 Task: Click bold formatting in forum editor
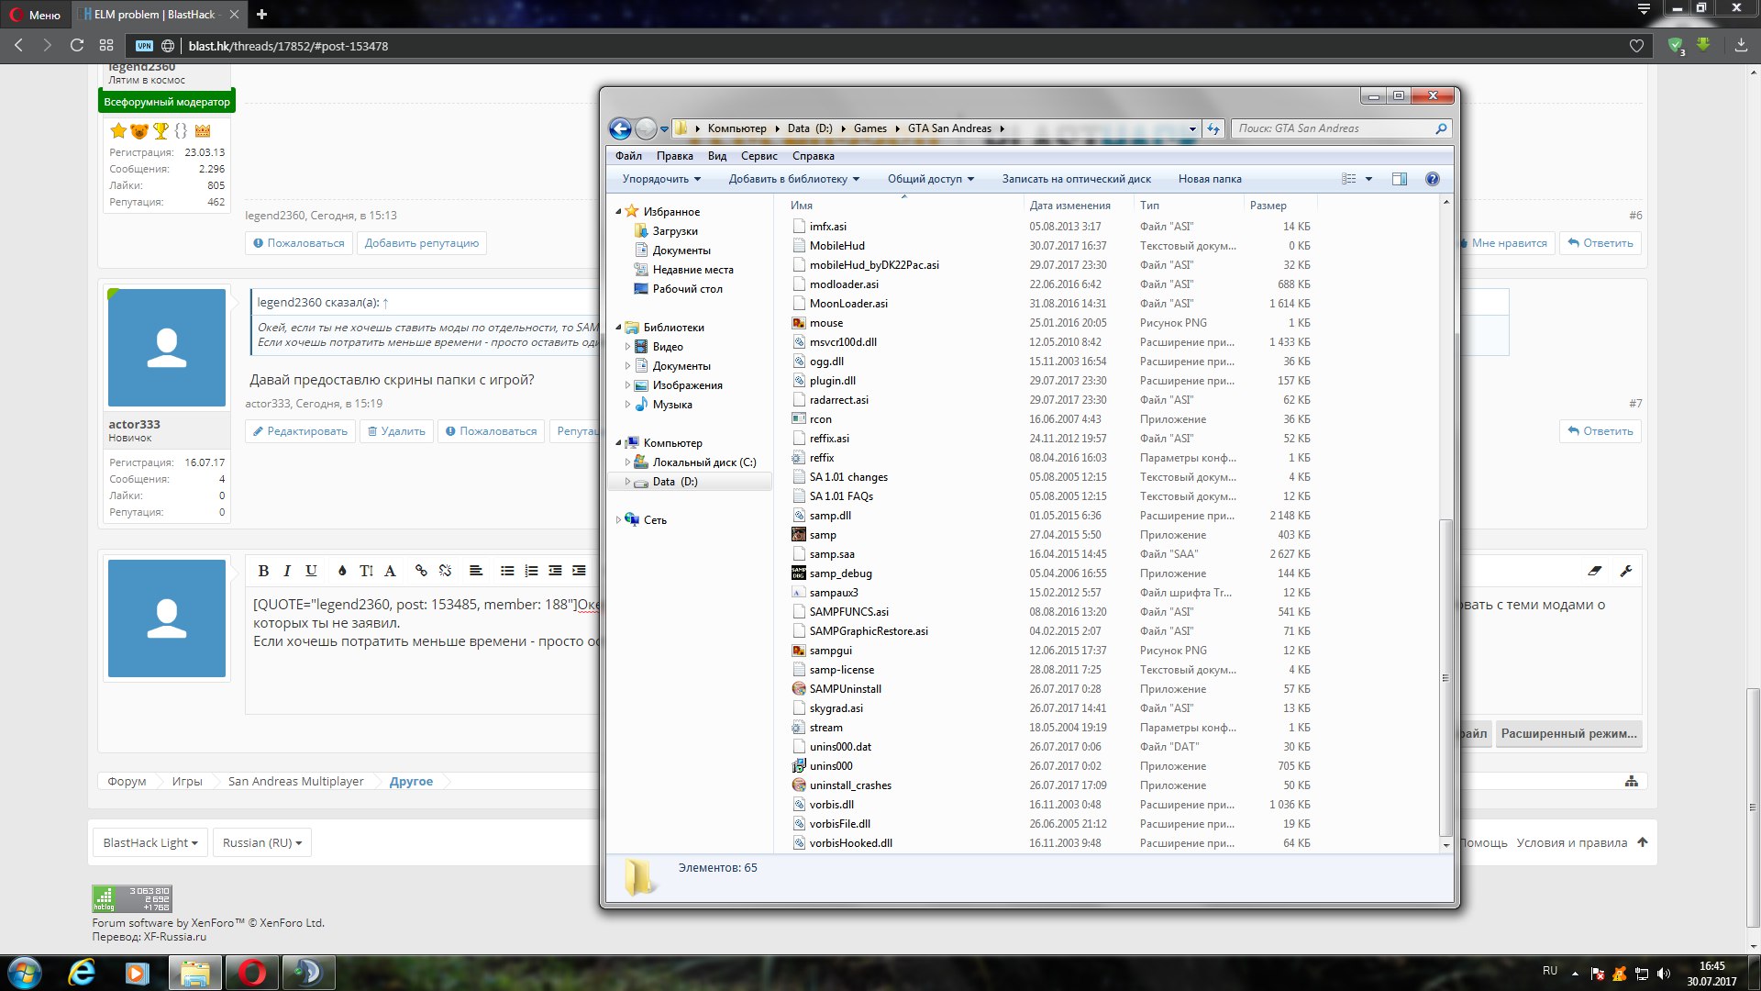point(263,571)
